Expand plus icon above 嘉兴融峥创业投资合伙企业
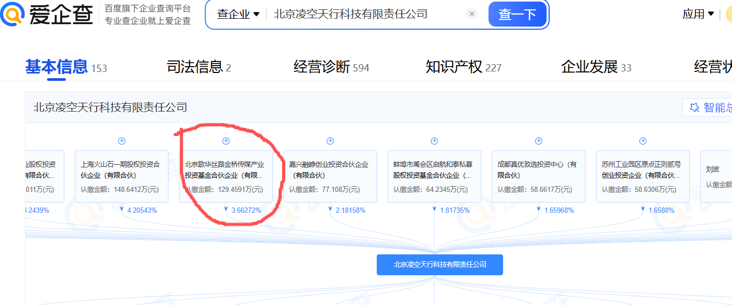Image resolution: width=732 pixels, height=305 pixels. point(330,141)
